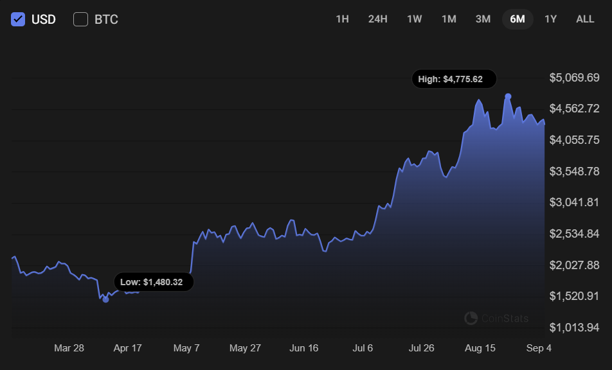Click the Low $1,480.32 tooltip label

tap(154, 282)
